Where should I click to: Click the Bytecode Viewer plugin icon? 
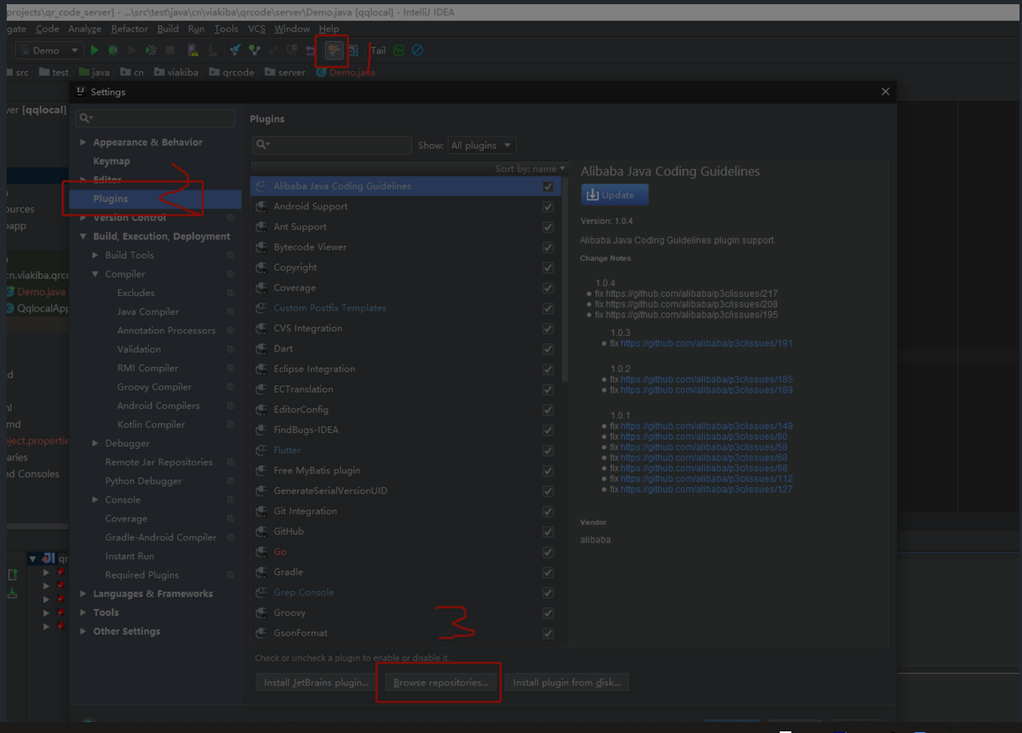point(262,247)
